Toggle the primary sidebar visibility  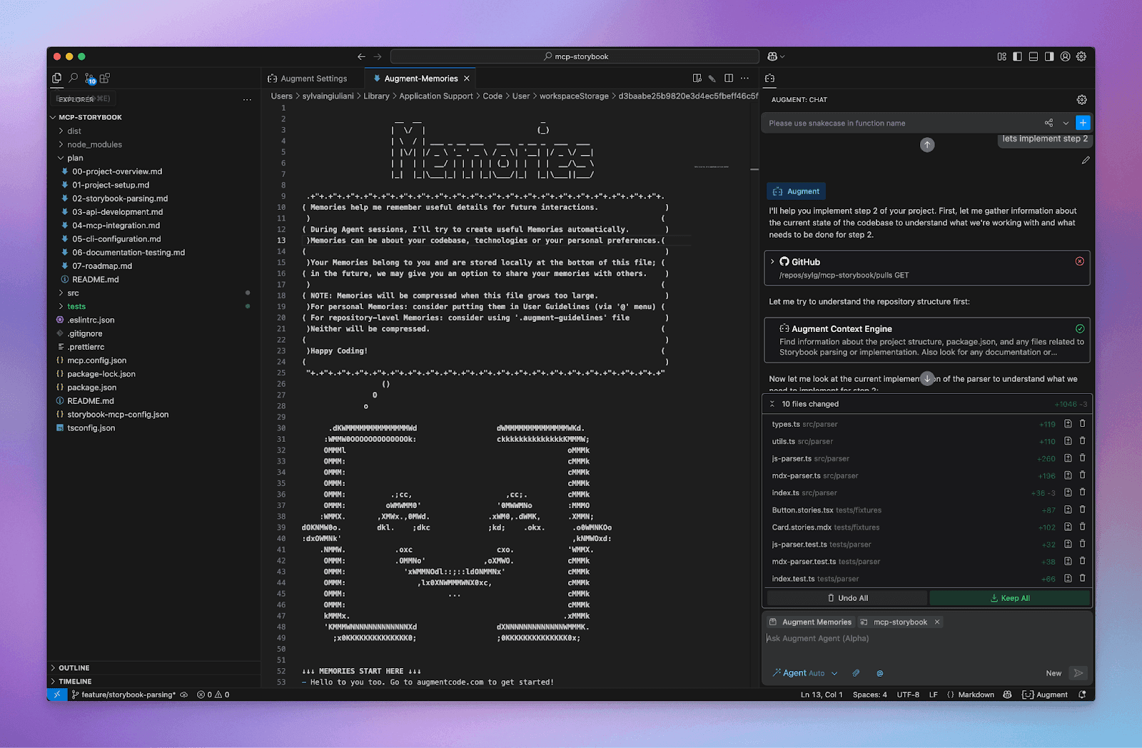(1016, 56)
